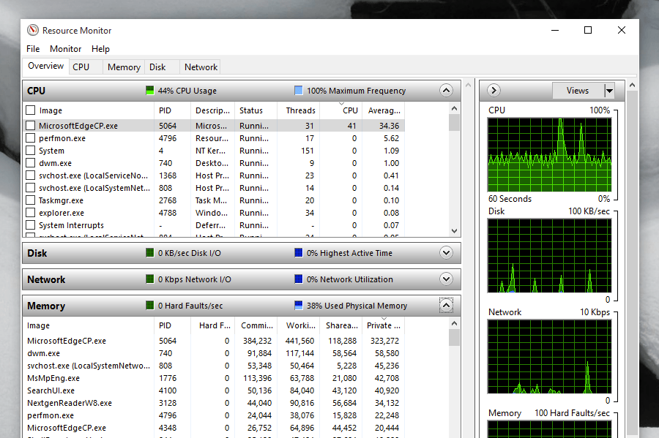Image resolution: width=659 pixels, height=438 pixels.
Task: Sort by CPU column header
Action: [x=341, y=110]
